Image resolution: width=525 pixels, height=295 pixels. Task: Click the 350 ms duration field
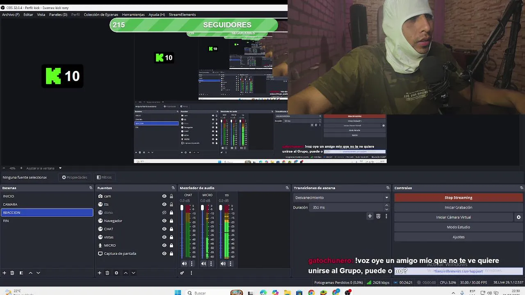point(347,207)
